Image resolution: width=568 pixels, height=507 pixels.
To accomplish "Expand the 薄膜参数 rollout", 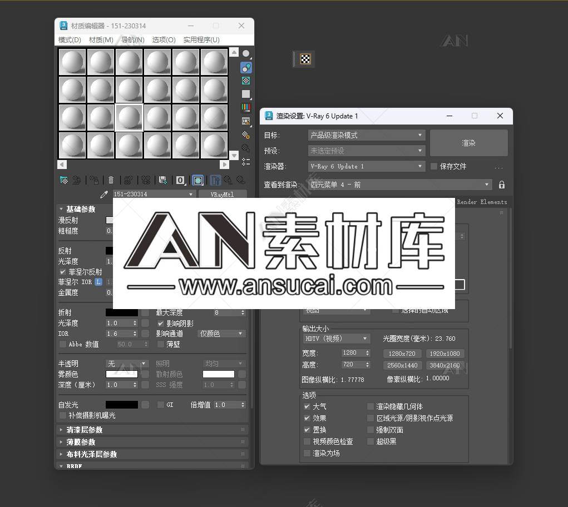I will [152, 442].
